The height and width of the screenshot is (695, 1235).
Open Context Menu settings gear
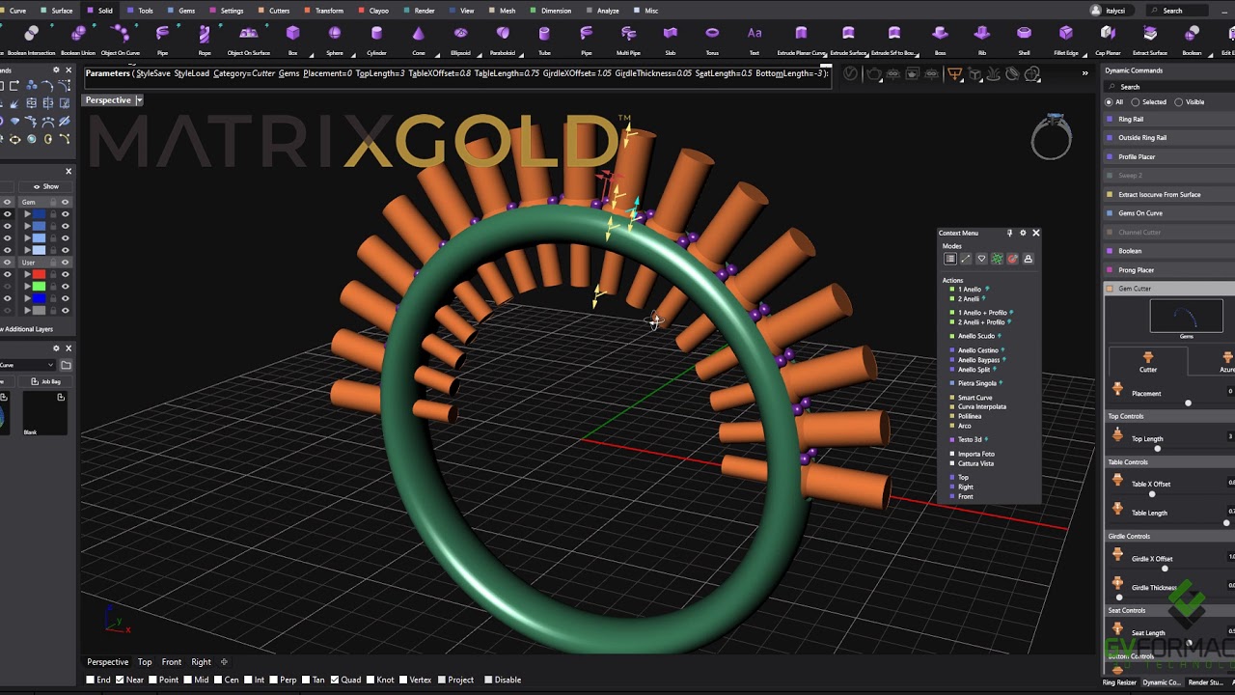point(1023,233)
